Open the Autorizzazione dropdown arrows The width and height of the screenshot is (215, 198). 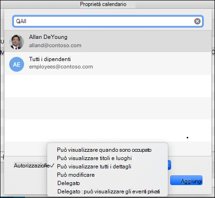coord(169,165)
